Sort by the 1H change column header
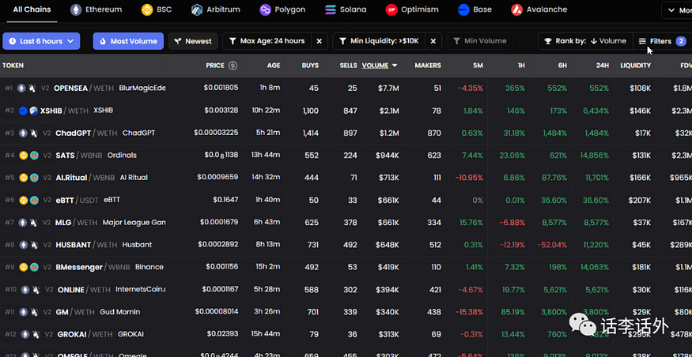Image resolution: width=692 pixels, height=357 pixels. tap(521, 66)
